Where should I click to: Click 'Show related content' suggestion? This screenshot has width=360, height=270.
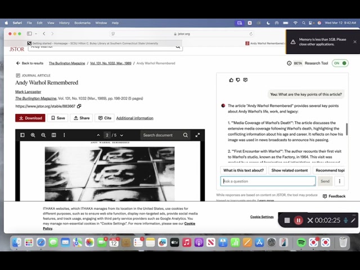[290, 170]
